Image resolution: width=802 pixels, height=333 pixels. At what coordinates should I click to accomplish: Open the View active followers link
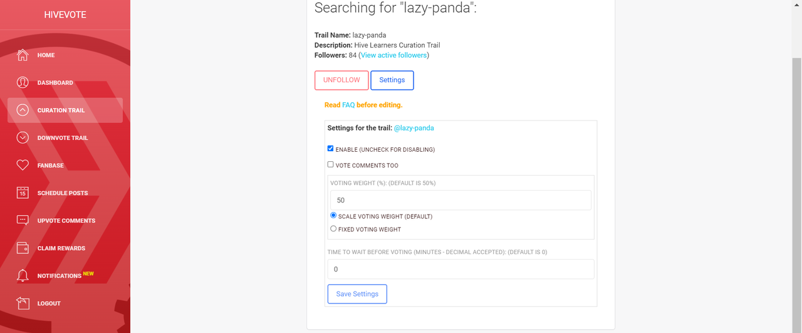[394, 55]
